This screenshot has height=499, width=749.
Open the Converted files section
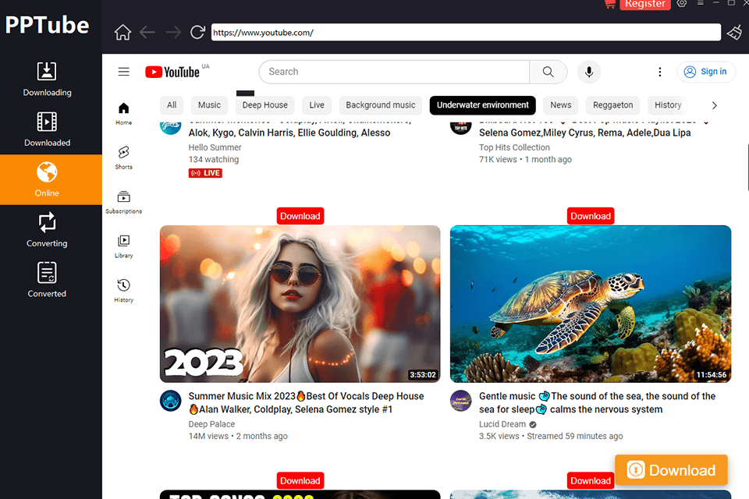pyautogui.click(x=47, y=281)
